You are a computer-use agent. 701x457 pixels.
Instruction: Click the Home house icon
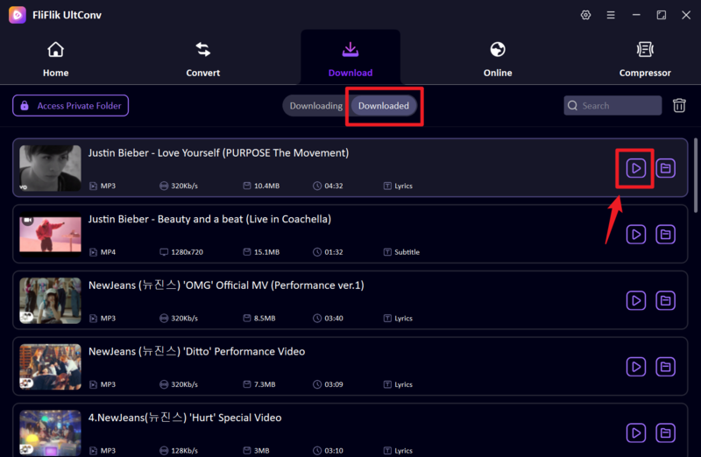55,50
